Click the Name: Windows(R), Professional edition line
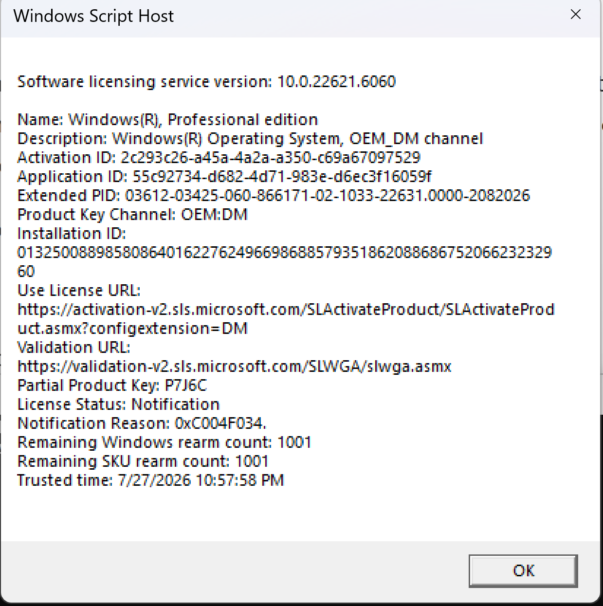The height and width of the screenshot is (606, 603). 168,119
